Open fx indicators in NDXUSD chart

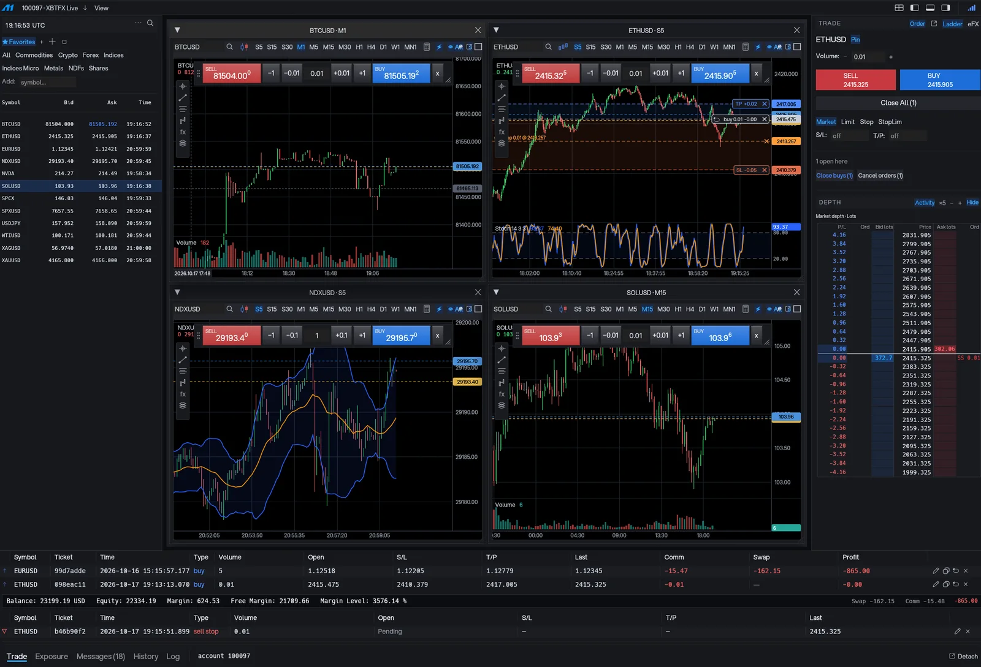[x=183, y=394]
